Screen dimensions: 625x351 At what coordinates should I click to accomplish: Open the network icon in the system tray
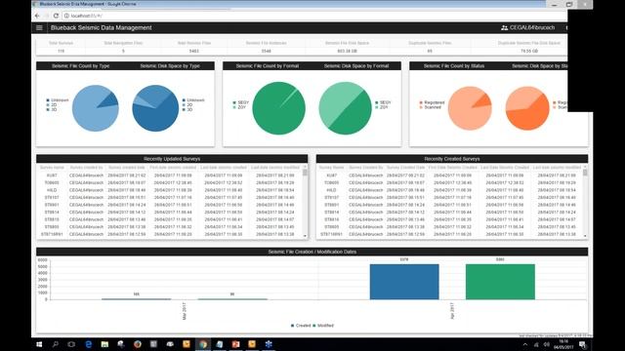(536, 344)
